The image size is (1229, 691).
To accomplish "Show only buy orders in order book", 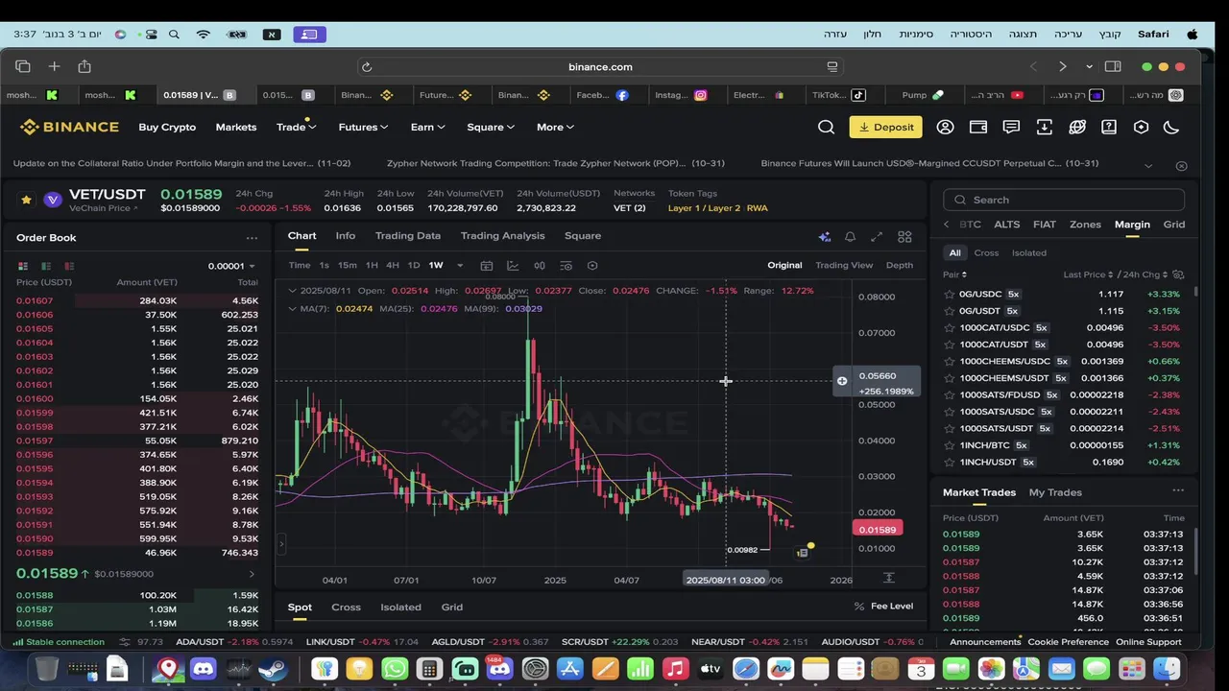I will [46, 266].
